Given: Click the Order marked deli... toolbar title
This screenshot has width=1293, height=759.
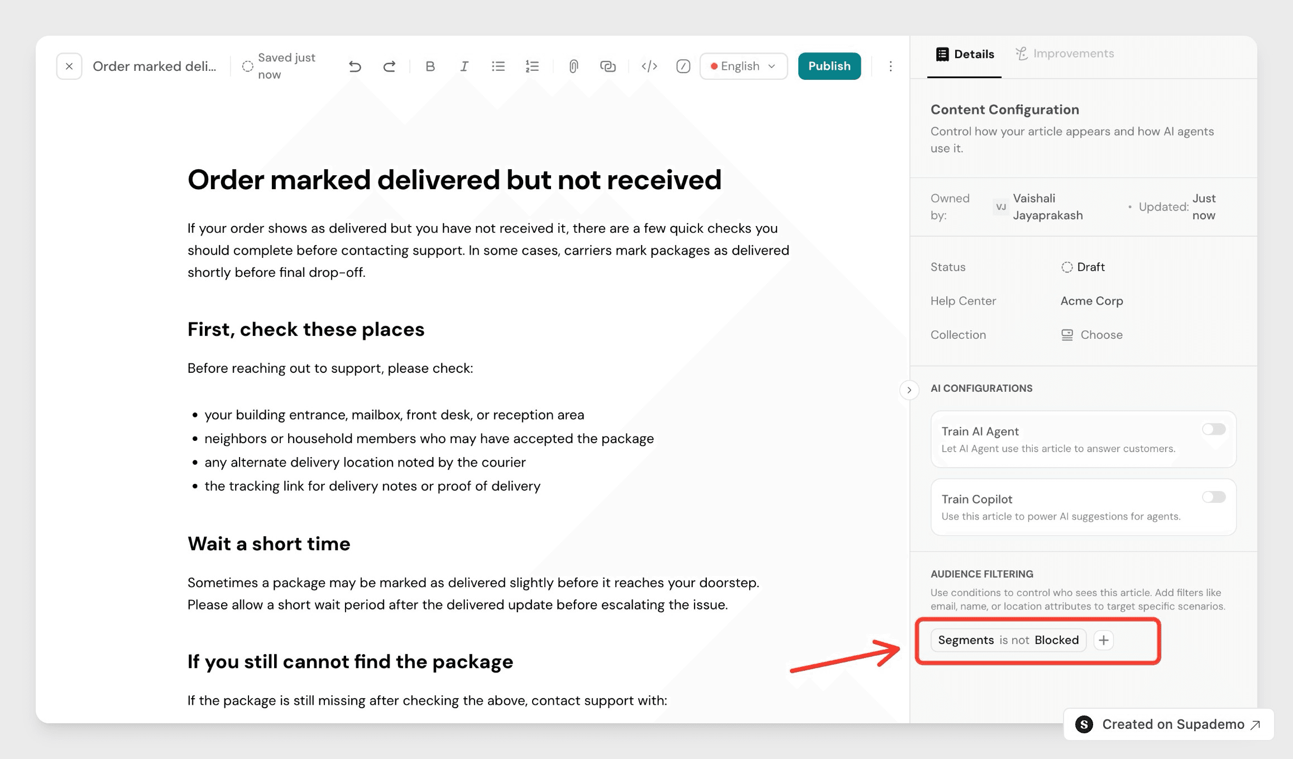Looking at the screenshot, I should [155, 66].
